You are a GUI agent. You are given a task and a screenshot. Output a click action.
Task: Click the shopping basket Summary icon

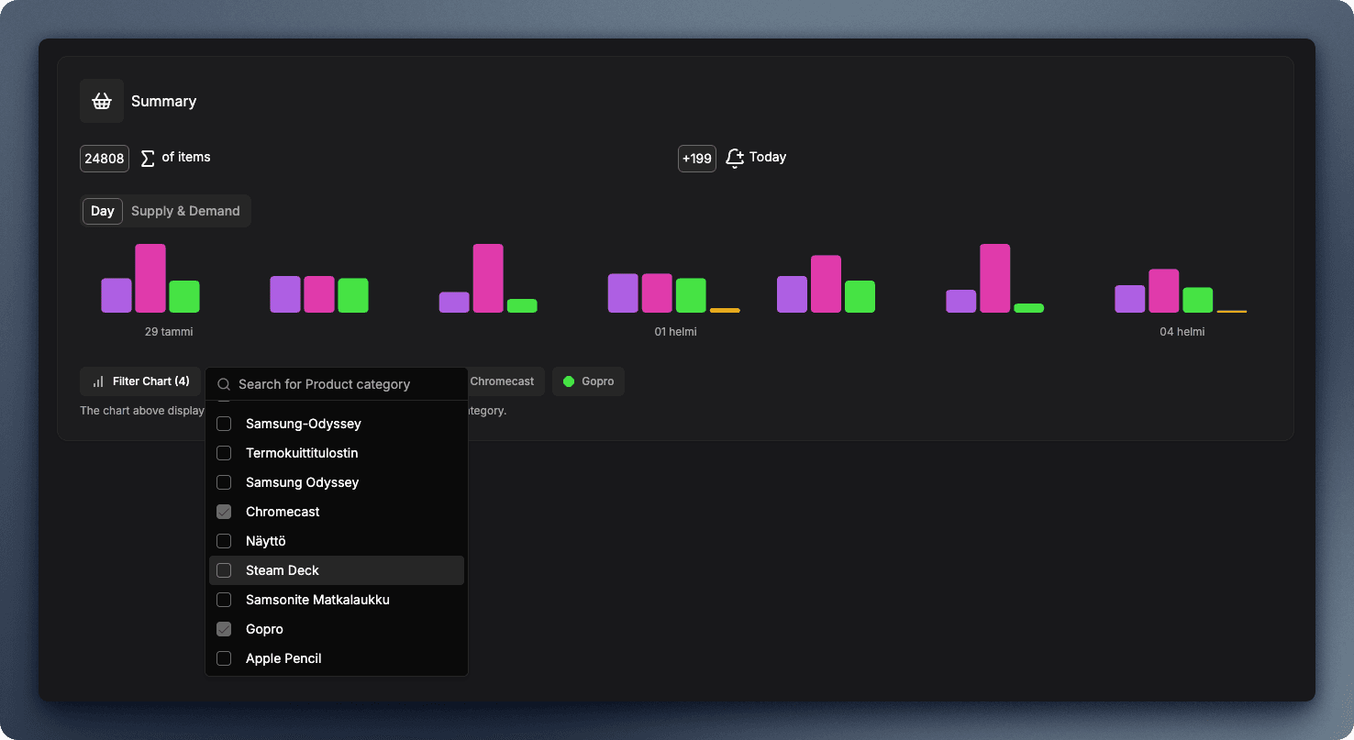point(102,101)
